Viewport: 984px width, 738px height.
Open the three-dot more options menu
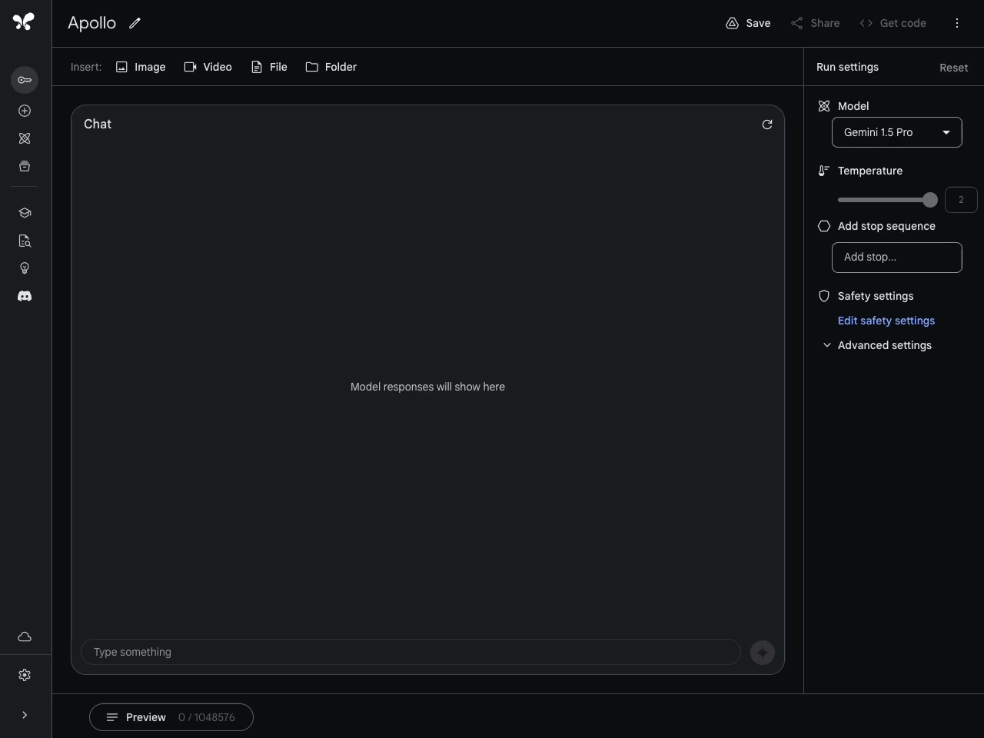pyautogui.click(x=957, y=23)
